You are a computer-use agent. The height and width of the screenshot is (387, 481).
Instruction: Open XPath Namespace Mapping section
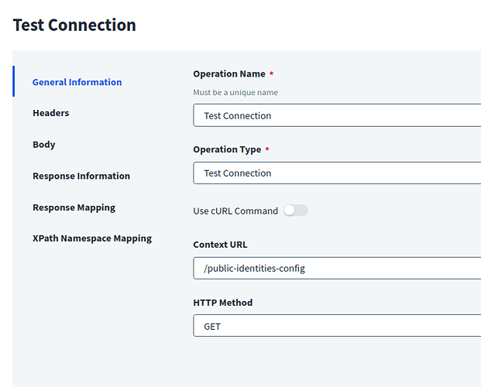[x=92, y=238]
